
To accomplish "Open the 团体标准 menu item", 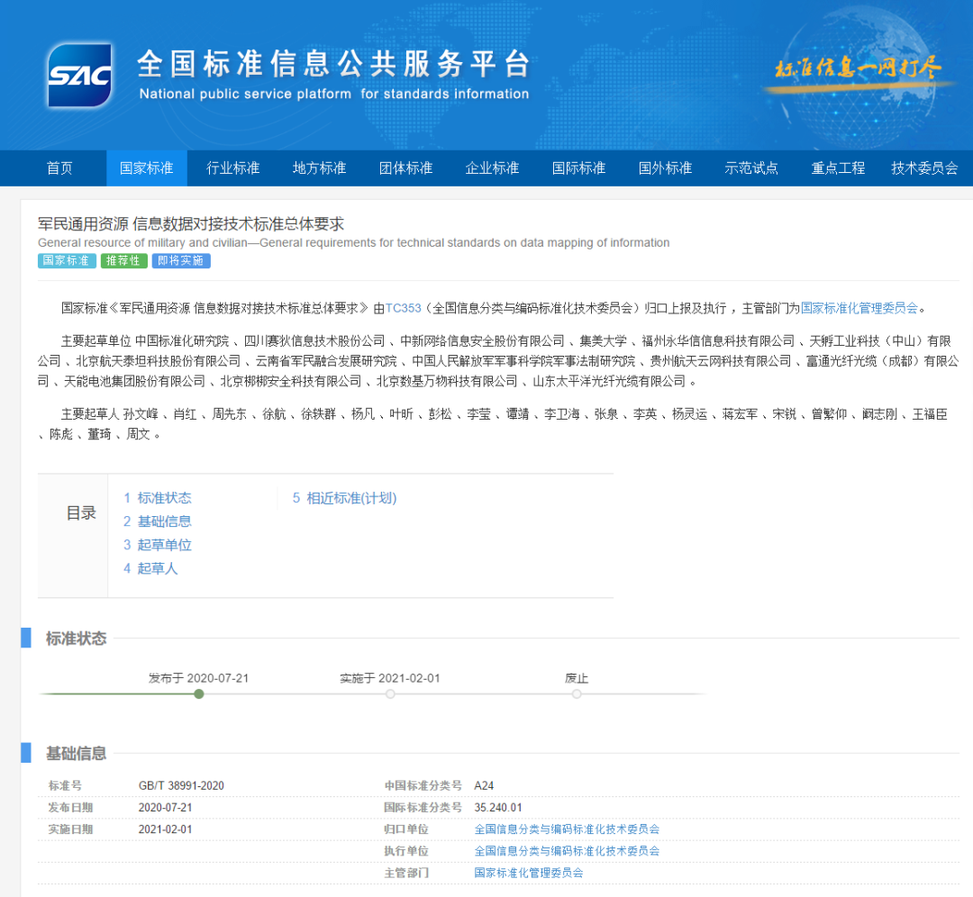I will tap(405, 168).
